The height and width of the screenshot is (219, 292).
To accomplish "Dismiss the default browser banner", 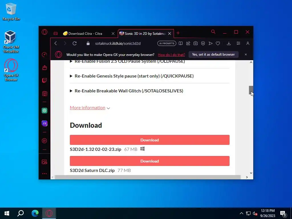I will tap(246, 54).
